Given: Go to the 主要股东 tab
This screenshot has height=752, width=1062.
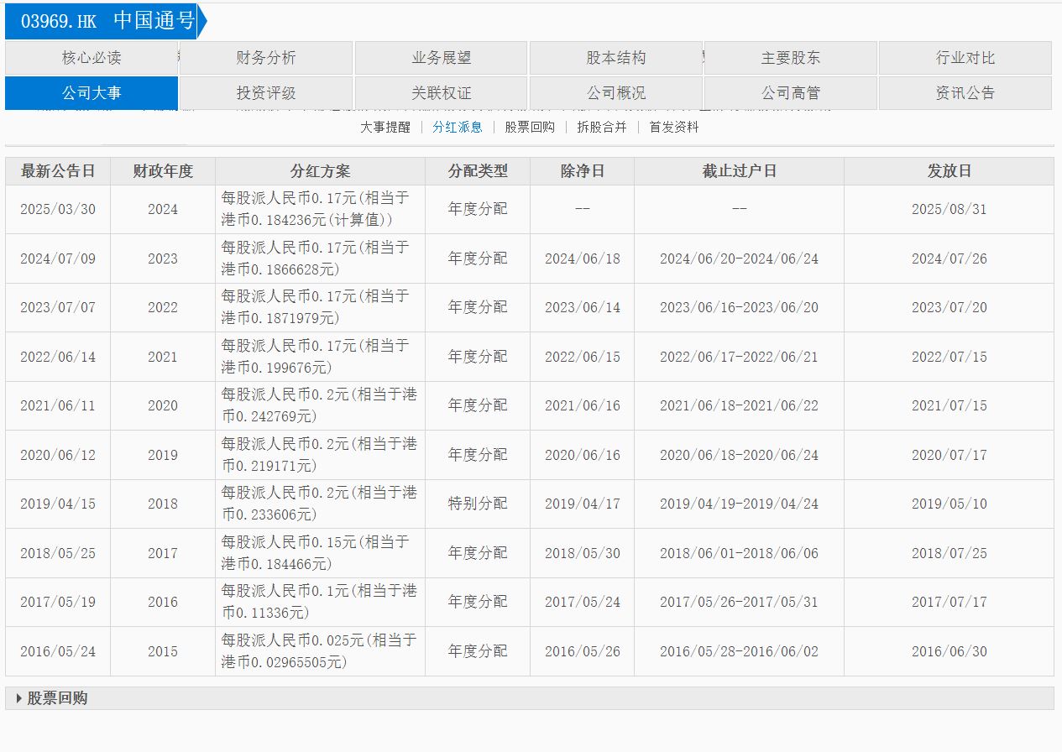Looking at the screenshot, I should [x=791, y=58].
